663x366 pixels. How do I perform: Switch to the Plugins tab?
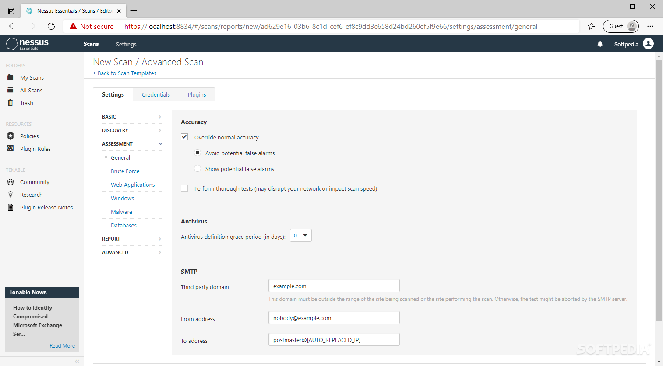197,94
